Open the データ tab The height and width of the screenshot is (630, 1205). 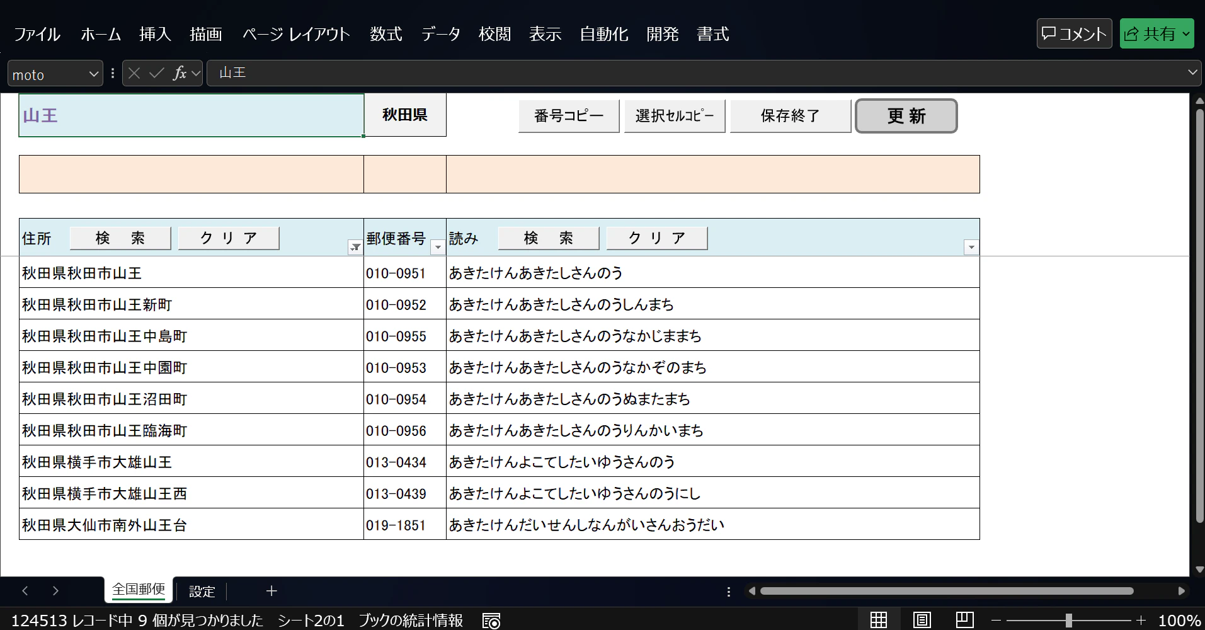[441, 34]
